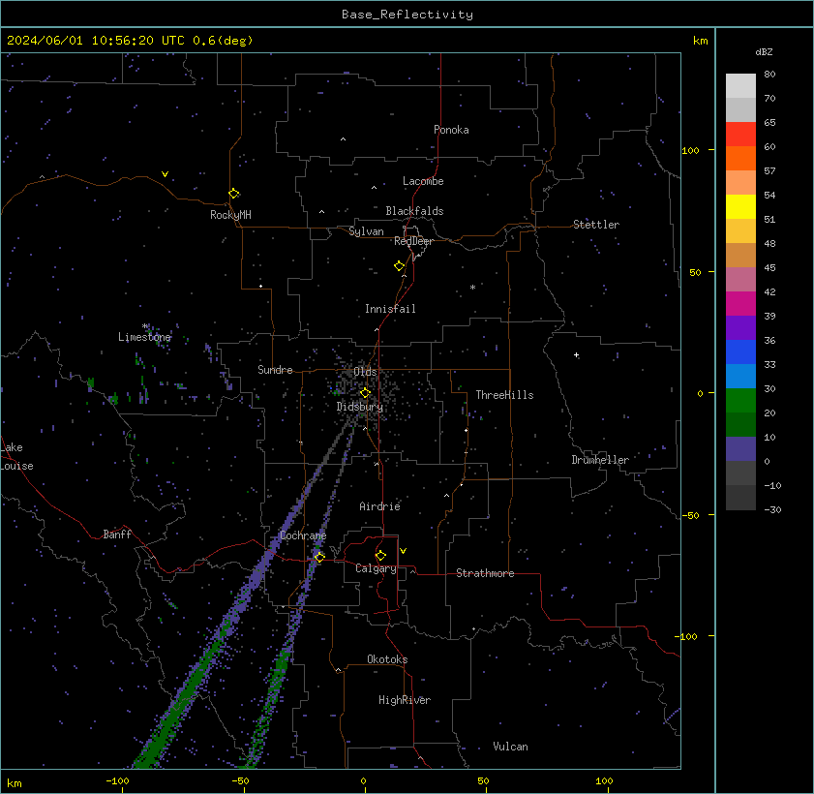Click the Sundre town label
The height and width of the screenshot is (794, 814).
(275, 370)
